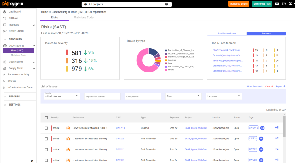Switch to Prioritization funnel view

227,34
